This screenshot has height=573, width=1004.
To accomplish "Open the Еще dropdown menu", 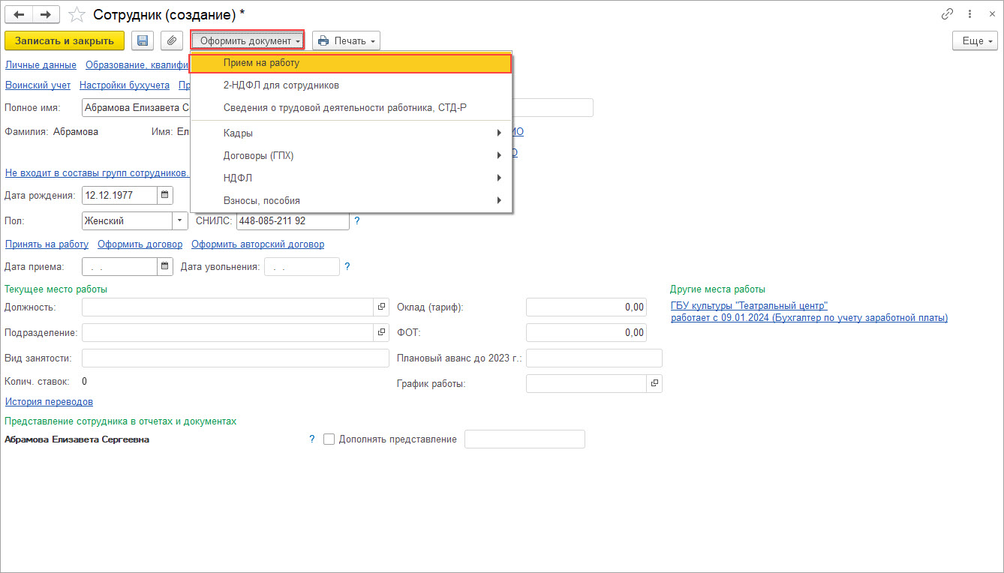I will point(975,40).
